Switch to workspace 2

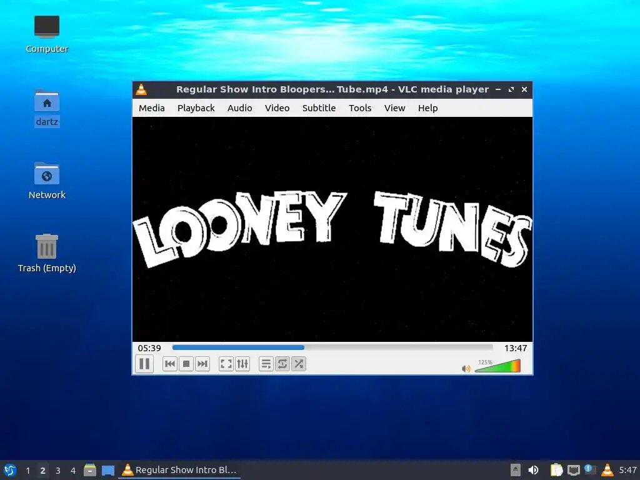coord(43,471)
